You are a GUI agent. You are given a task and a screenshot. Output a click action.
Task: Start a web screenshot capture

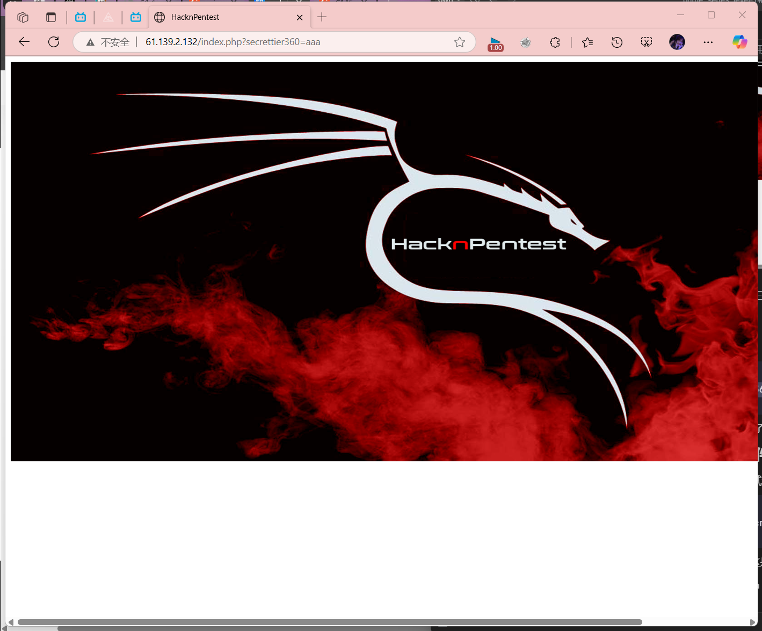tap(647, 42)
